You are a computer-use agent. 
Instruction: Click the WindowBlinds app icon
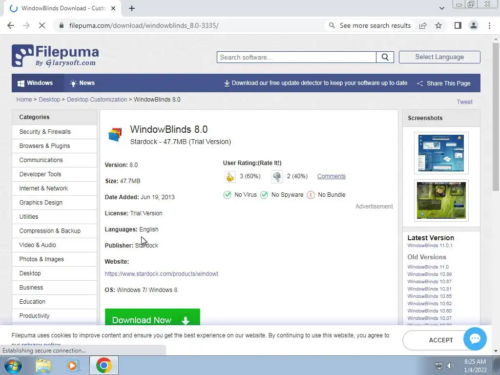click(x=115, y=135)
